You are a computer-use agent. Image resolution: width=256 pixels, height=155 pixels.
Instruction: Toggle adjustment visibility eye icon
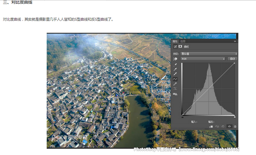(x=229, y=126)
